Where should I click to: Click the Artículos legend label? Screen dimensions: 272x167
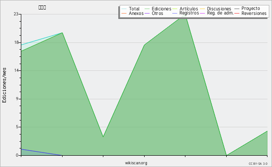(189, 9)
